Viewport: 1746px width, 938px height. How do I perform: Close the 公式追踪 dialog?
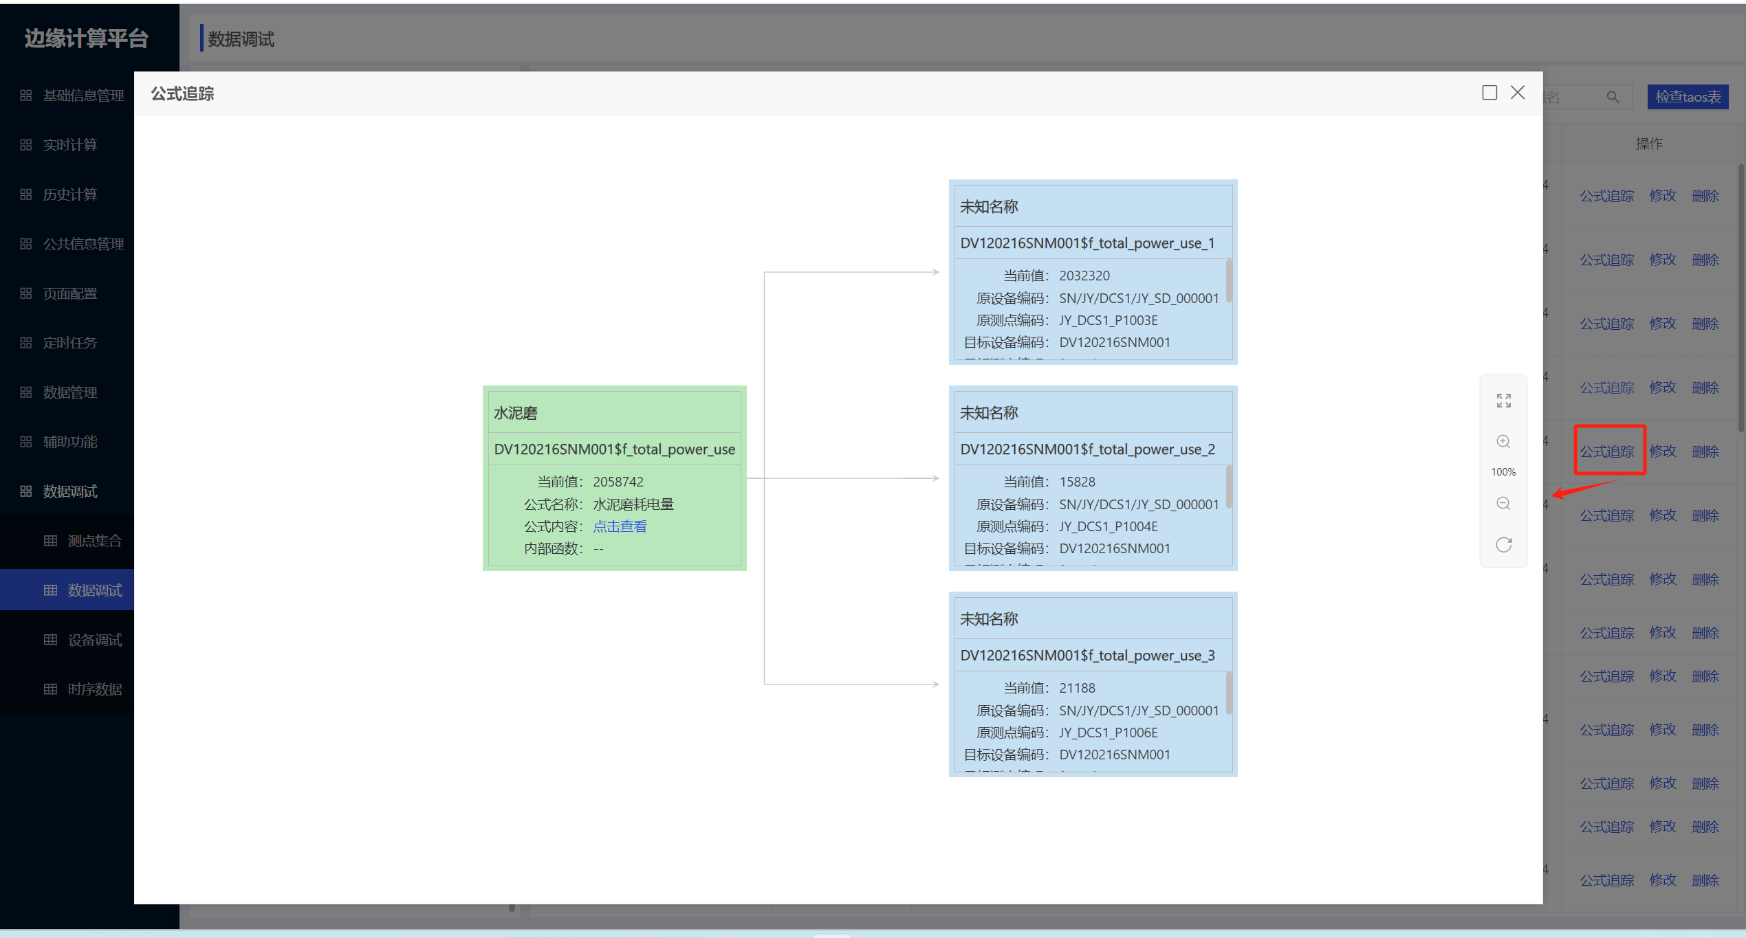tap(1518, 93)
